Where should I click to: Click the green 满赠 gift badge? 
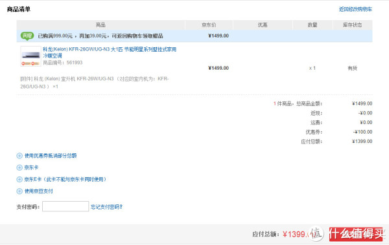click(27, 36)
